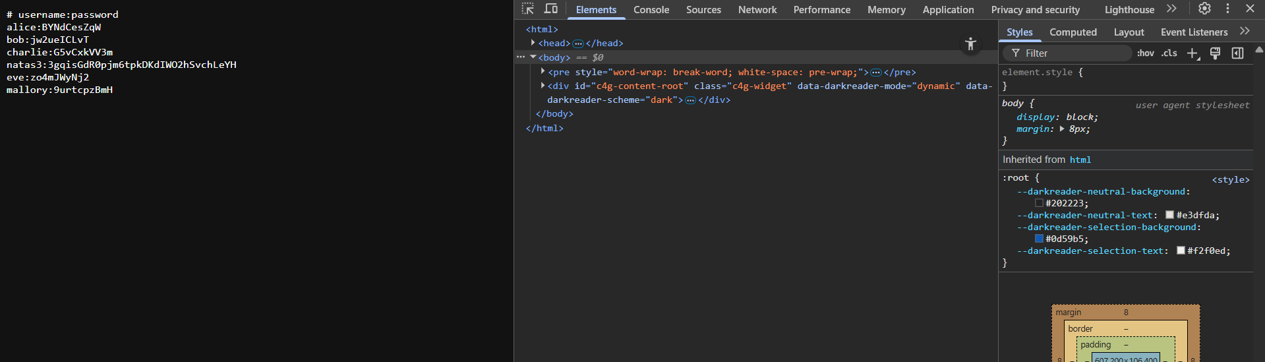Follow the <style> source link
1265x362 pixels.
(x=1230, y=179)
